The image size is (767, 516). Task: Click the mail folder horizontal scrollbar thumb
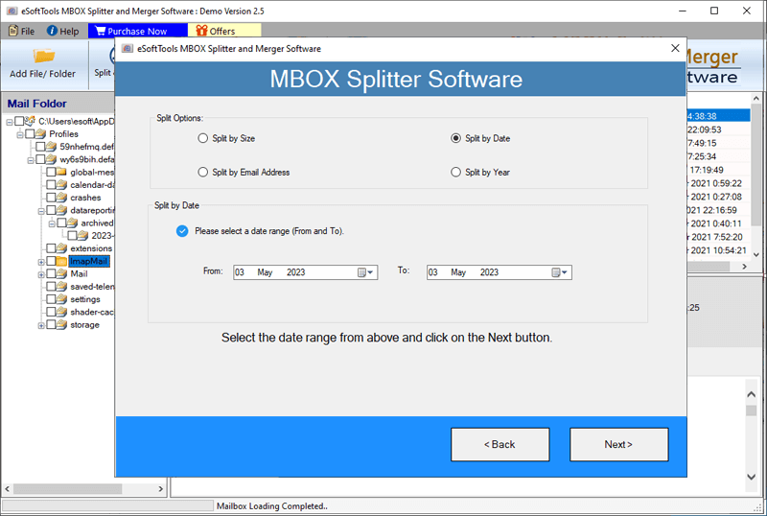pyautogui.click(x=67, y=488)
